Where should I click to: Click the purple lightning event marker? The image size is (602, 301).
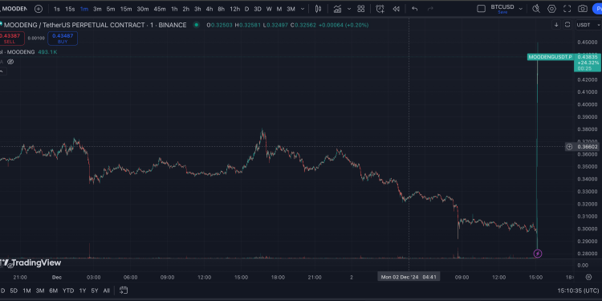pos(538,254)
